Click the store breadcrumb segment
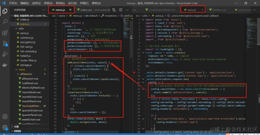The height and width of the screenshot is (135, 260). (x=62, y=16)
